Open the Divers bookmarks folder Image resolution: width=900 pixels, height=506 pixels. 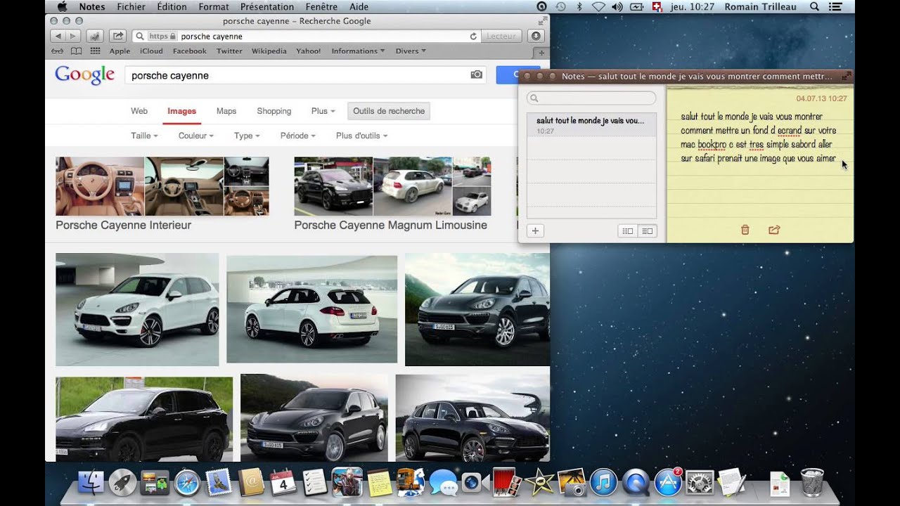(411, 51)
